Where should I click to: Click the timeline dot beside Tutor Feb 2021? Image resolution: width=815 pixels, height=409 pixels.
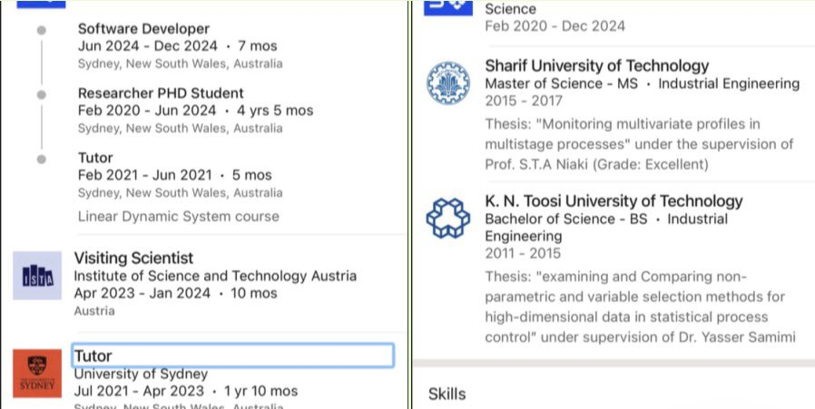pos(41,159)
